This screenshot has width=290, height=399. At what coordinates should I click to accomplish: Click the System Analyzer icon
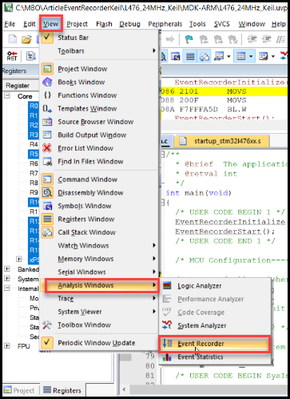point(167,325)
